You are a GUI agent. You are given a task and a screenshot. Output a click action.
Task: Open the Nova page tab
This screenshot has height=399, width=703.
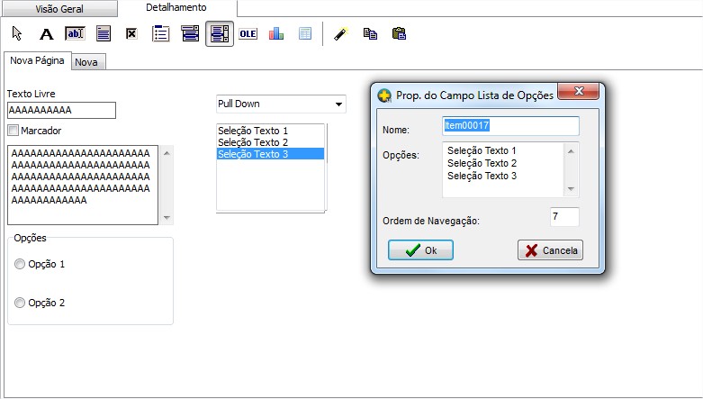point(87,62)
